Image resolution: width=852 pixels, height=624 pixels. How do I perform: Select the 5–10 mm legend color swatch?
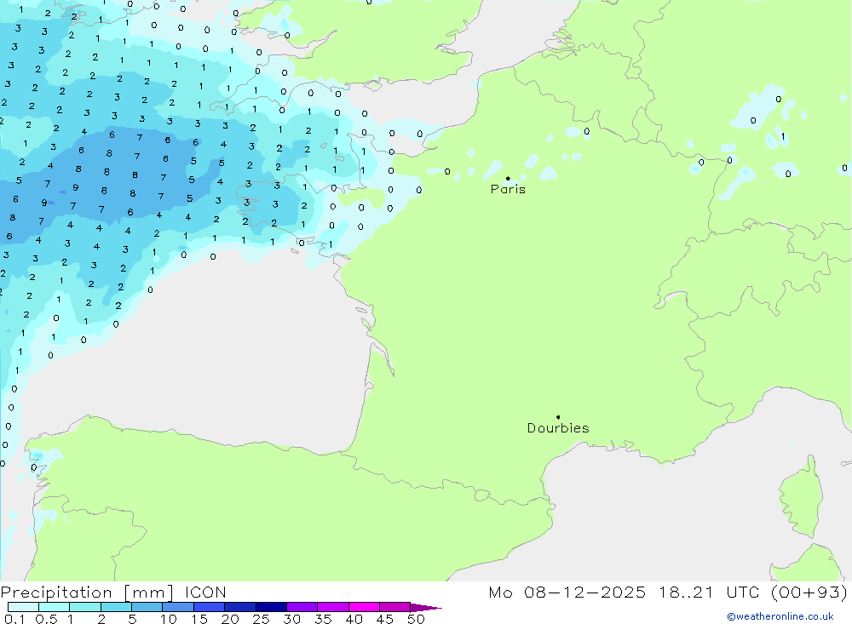[147, 607]
